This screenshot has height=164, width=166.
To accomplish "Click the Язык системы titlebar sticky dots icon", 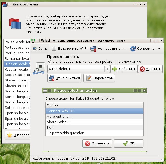I will (x=9, y=4).
